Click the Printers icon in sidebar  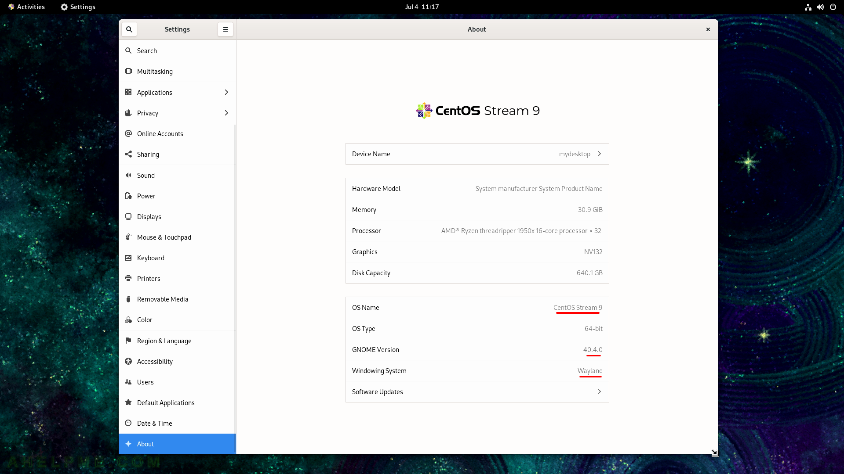[x=128, y=278]
